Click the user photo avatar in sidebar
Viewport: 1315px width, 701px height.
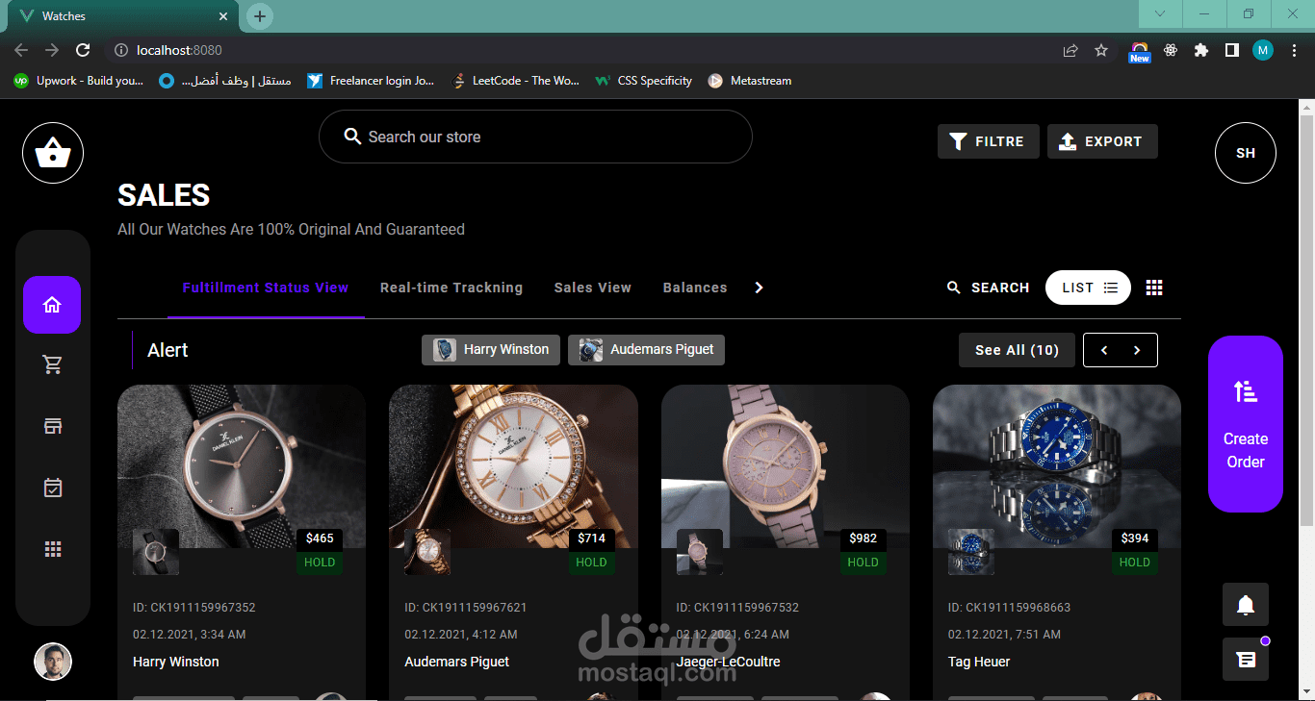(x=53, y=662)
